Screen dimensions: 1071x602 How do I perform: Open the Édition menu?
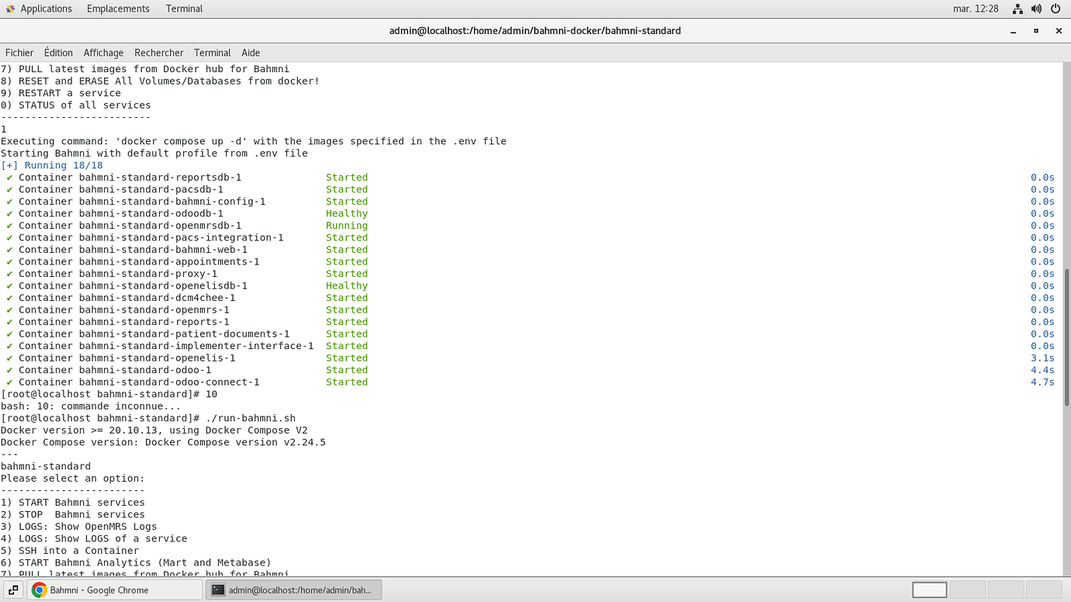coord(57,52)
